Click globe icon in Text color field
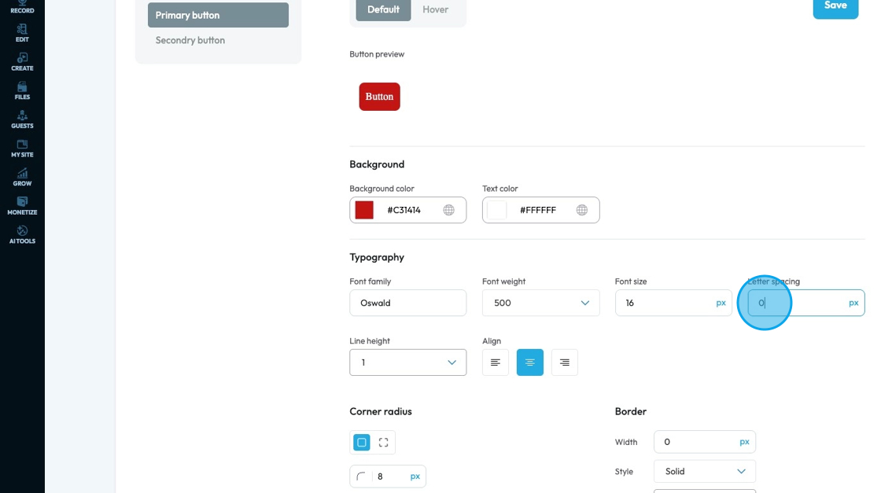The height and width of the screenshot is (493, 881). point(581,210)
